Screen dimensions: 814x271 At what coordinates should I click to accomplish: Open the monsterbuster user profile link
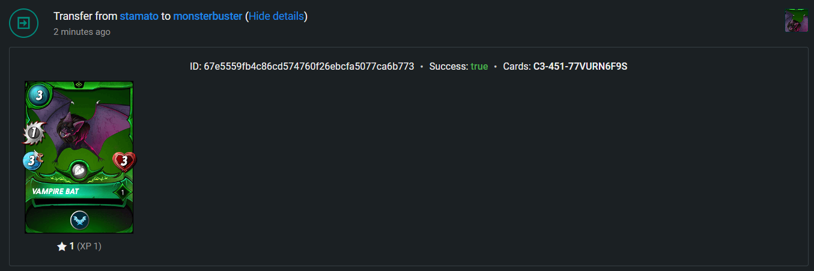pyautogui.click(x=208, y=16)
